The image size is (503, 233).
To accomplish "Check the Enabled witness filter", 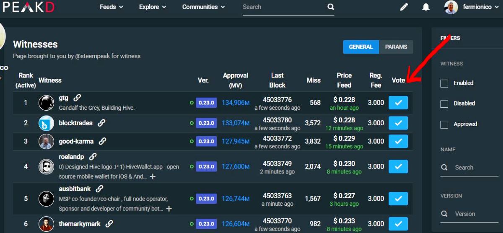I will click(444, 83).
